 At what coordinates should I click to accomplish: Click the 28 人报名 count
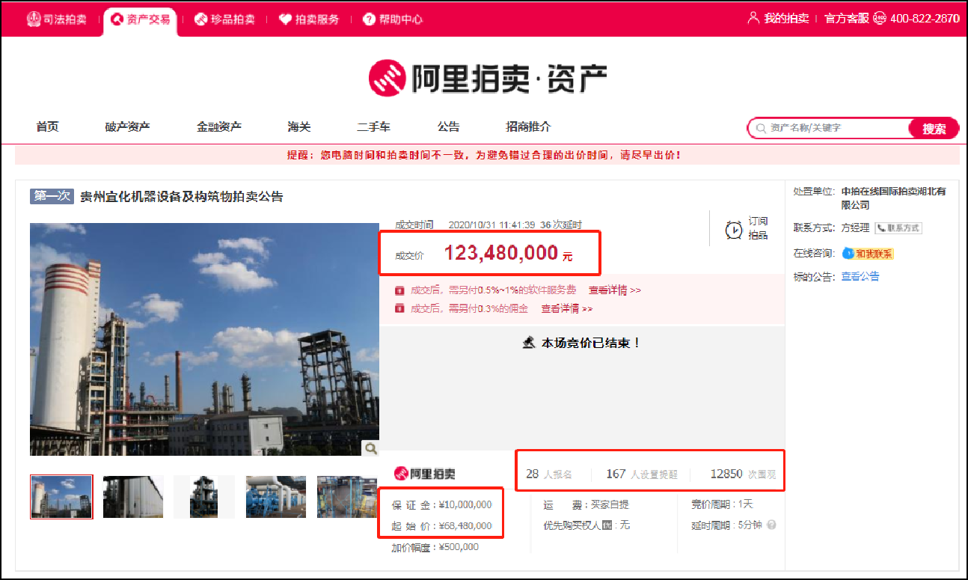coord(549,474)
